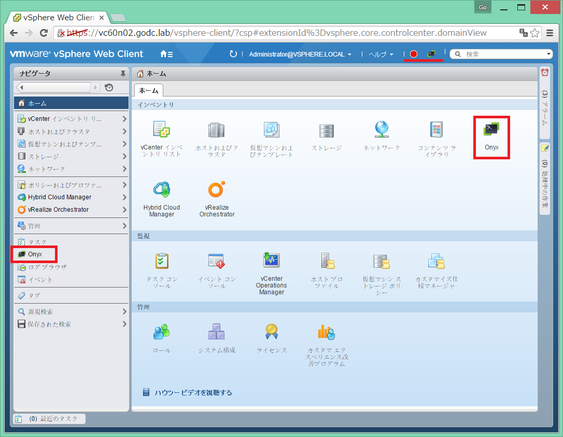The width and height of the screenshot is (563, 437).
Task: Pin the Navigator panel
Action: point(123,74)
